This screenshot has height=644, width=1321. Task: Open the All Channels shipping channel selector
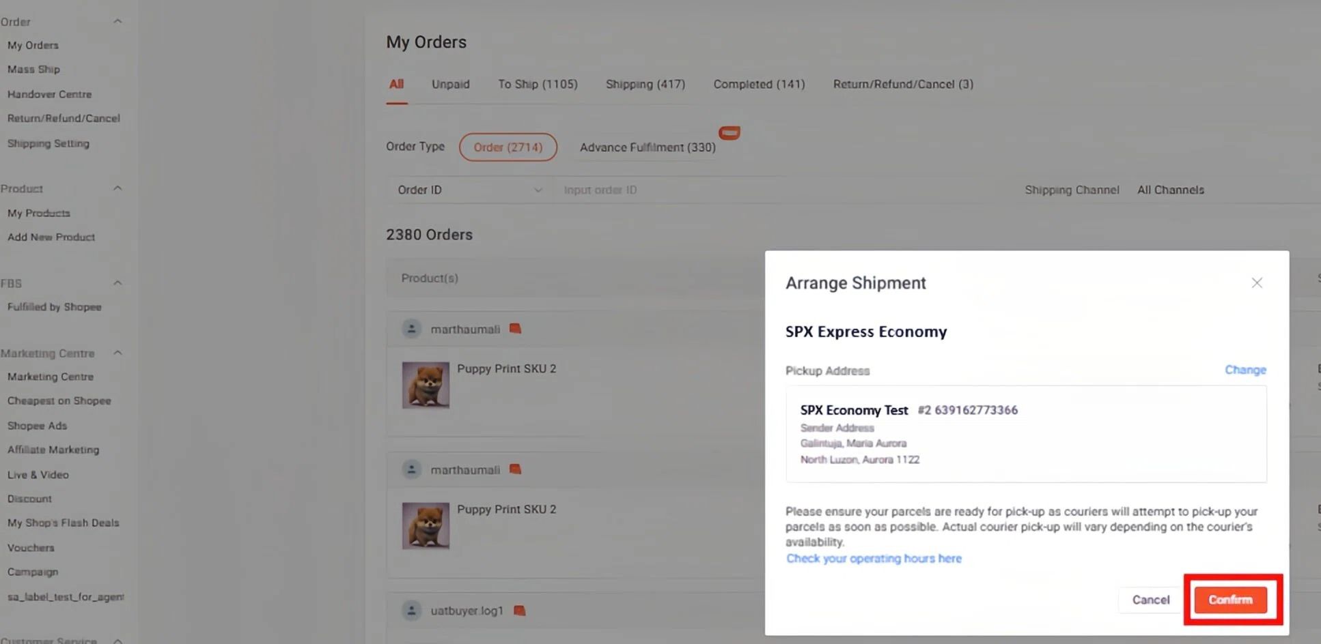1170,190
